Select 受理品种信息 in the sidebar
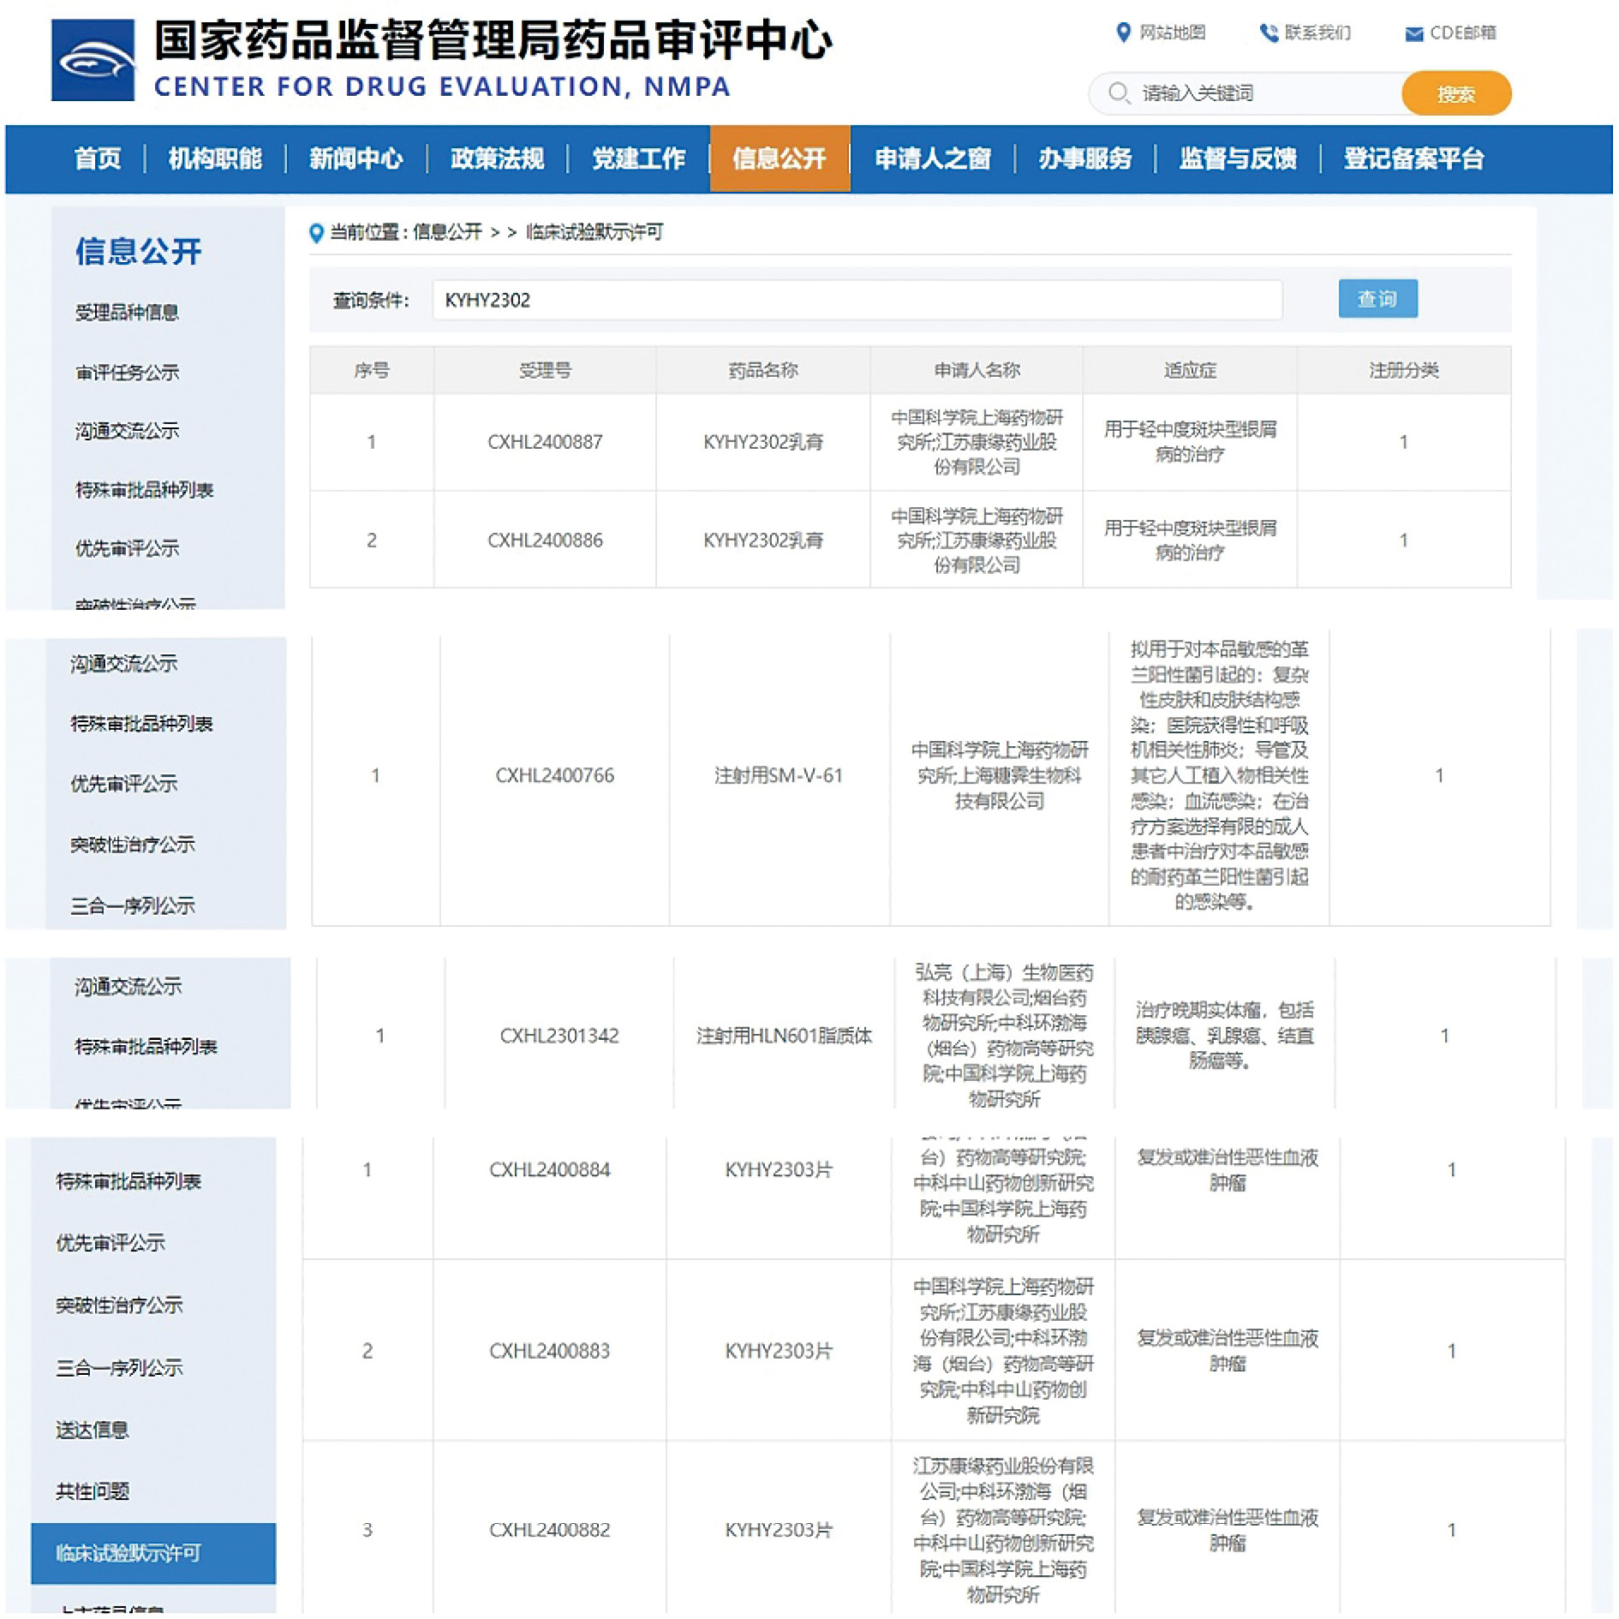The height and width of the screenshot is (1619, 1619). point(127,313)
